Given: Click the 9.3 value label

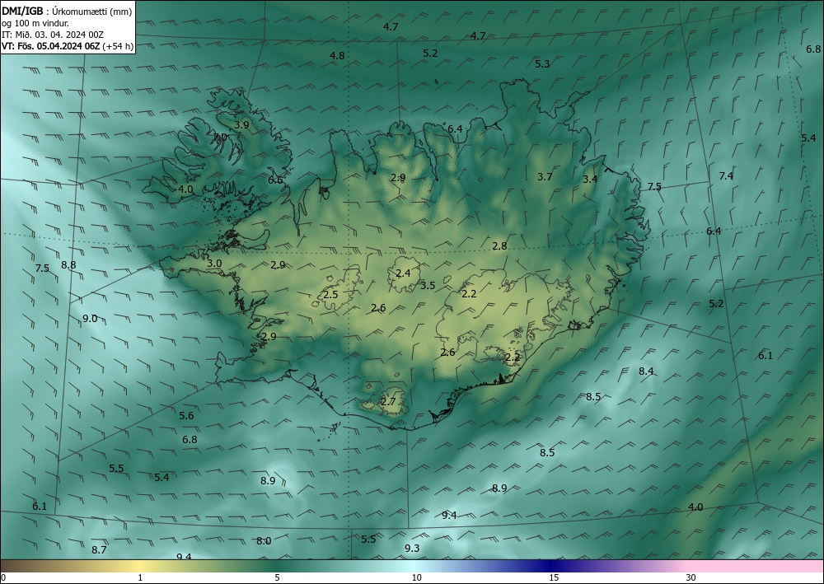Looking at the screenshot, I should [x=412, y=549].
